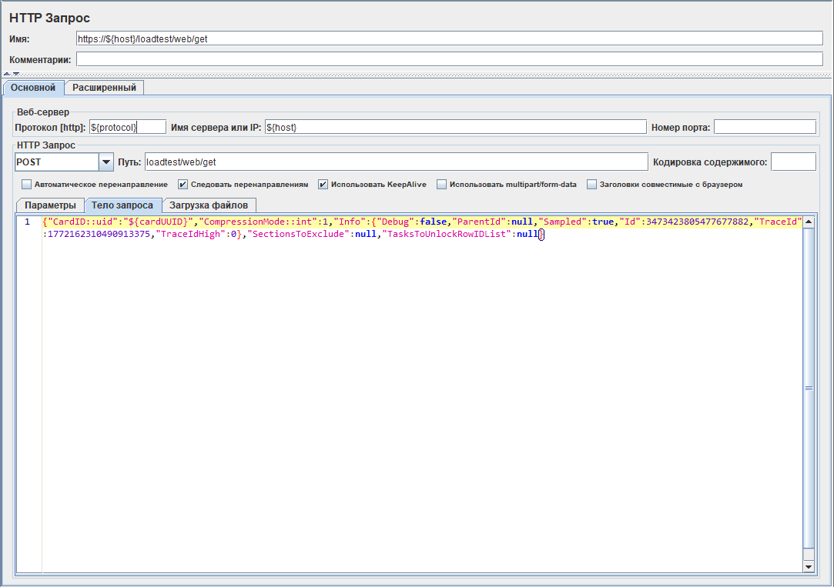
Task: Click the Номер порта field
Action: coord(765,127)
